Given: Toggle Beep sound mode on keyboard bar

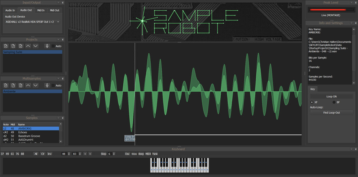Looking at the screenshot, I should 141,154.
